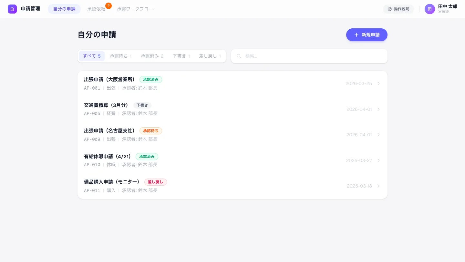Click 出張 category on AP-009 row
Image resolution: width=465 pixels, height=262 pixels.
tap(111, 139)
